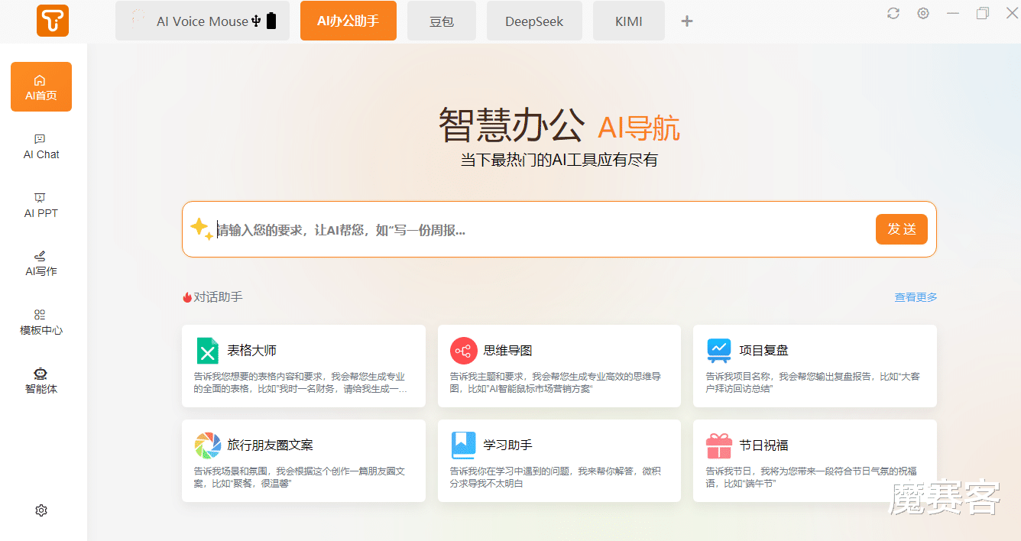The image size is (1021, 541).
Task: Open the settings gear in the sidebar
Action: tap(41, 510)
